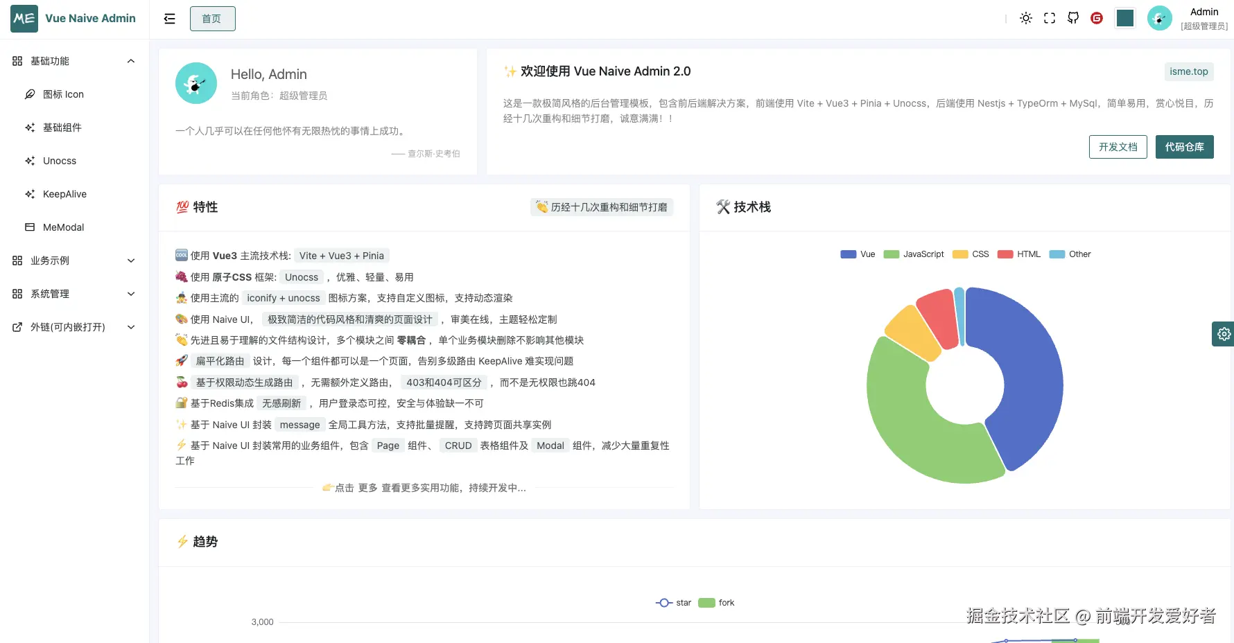Click the 技术栈 card heading

pos(743,207)
